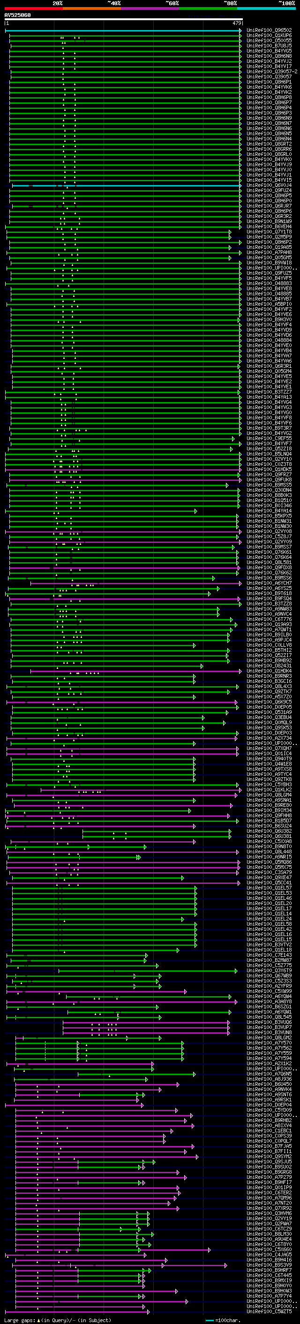Viewport: 300px width, 1324px height.
Task: Click hit label UniRef100_B4YVG5
Action: click(269, 51)
